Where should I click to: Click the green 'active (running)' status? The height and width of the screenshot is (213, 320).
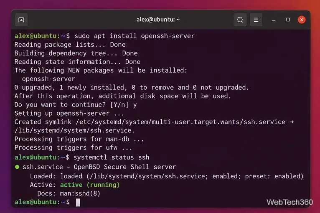pyautogui.click(x=90, y=185)
